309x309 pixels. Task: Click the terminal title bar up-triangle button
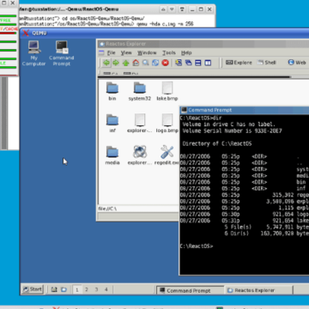[163, 9]
